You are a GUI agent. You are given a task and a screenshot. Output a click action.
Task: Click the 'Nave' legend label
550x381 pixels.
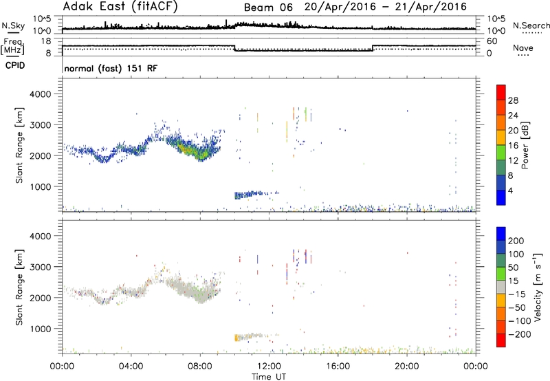click(522, 48)
